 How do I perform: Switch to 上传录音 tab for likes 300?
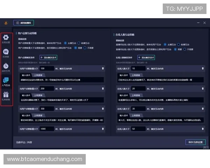pos(38,115)
